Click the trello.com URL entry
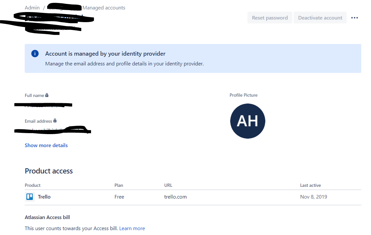The image size is (371, 235). 175,197
